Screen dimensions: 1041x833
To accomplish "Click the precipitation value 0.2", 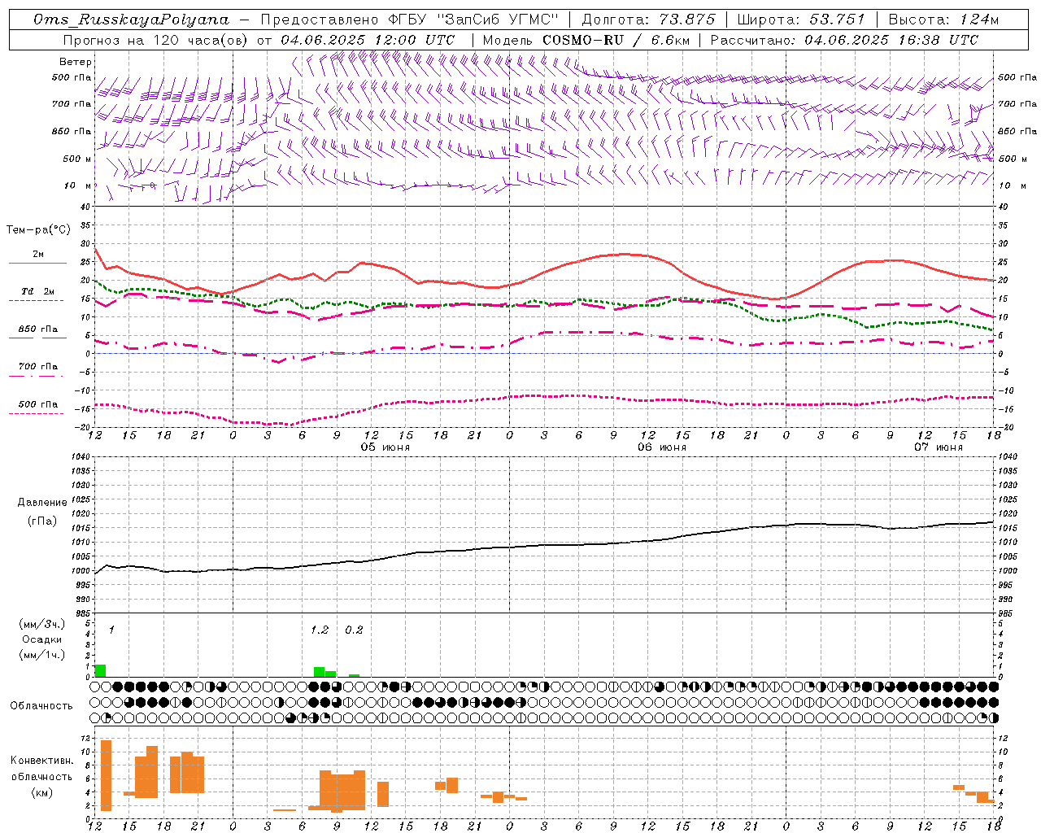I will pyautogui.click(x=354, y=630).
